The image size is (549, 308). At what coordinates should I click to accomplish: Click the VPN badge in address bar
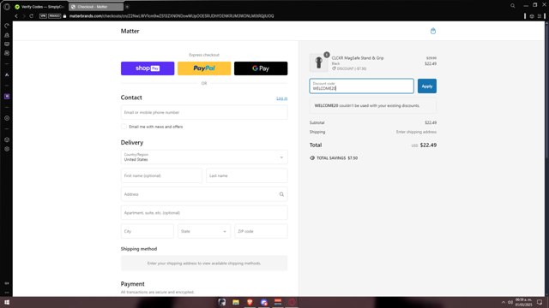[x=43, y=16]
